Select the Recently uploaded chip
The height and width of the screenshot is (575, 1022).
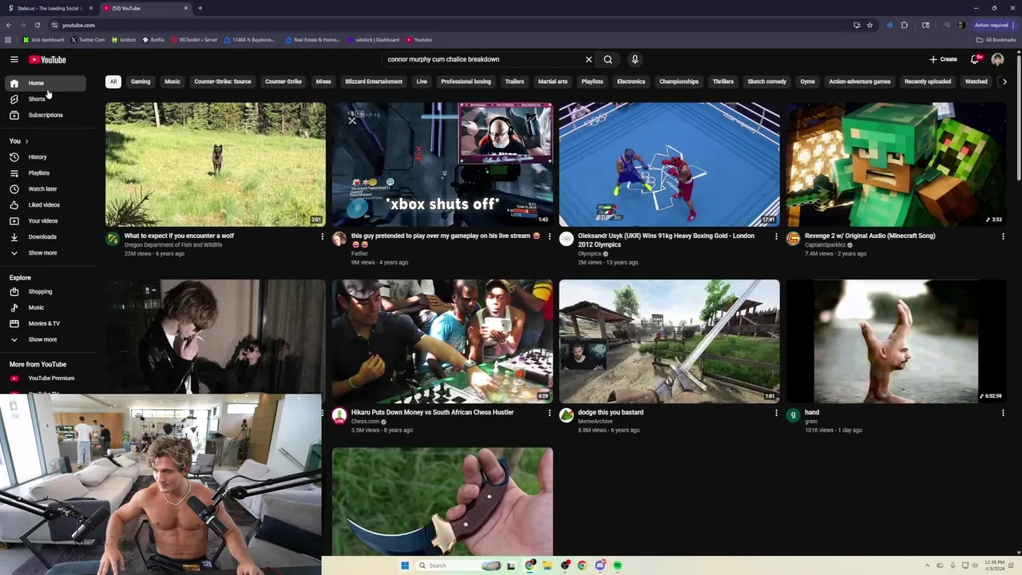tap(928, 81)
